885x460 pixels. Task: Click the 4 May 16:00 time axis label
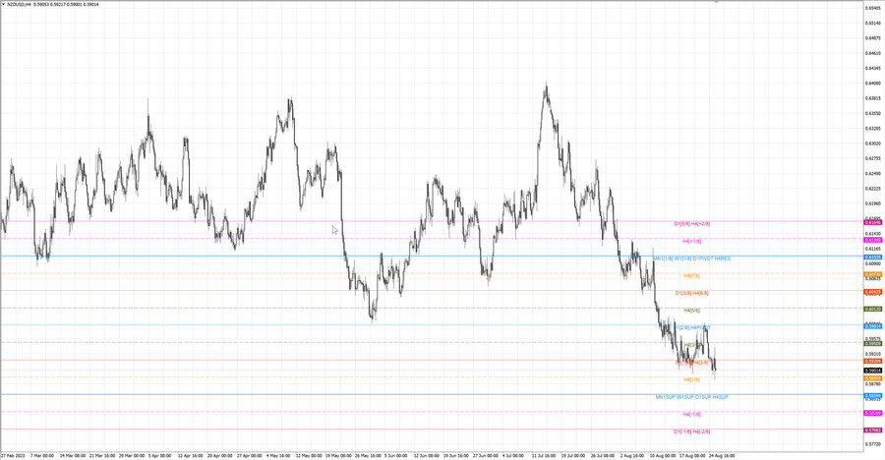tap(278, 455)
